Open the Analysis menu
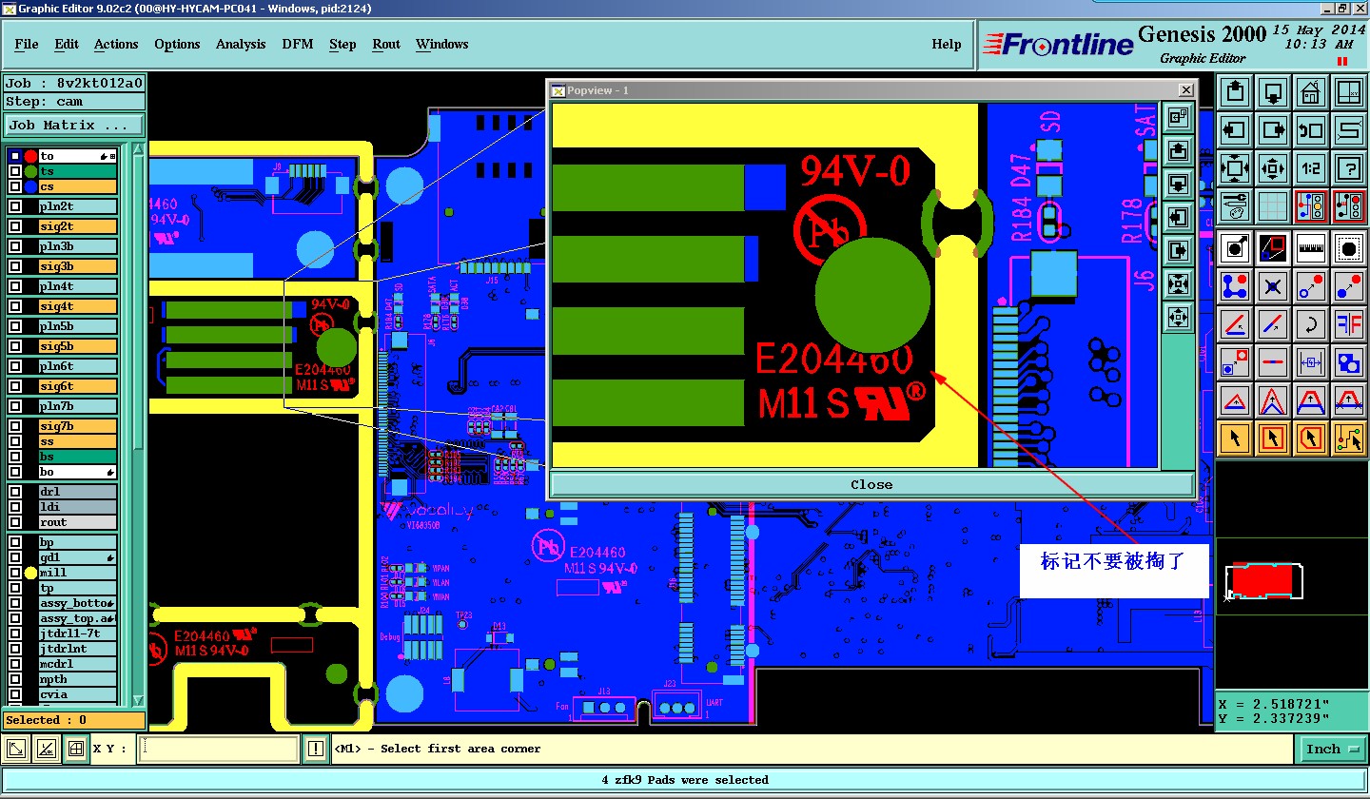The height and width of the screenshot is (799, 1370). coord(241,44)
